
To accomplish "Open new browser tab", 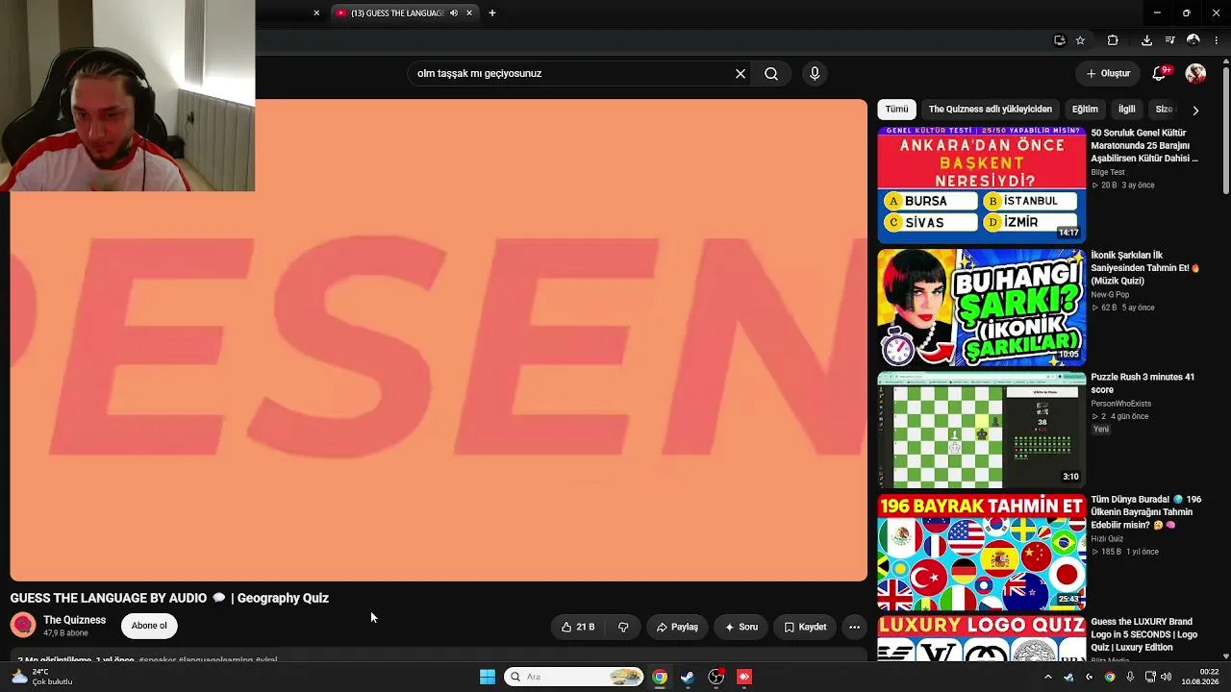I will (x=492, y=12).
